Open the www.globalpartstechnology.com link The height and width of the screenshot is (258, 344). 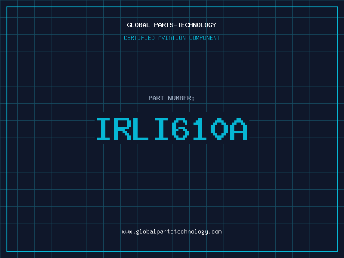(x=172, y=232)
